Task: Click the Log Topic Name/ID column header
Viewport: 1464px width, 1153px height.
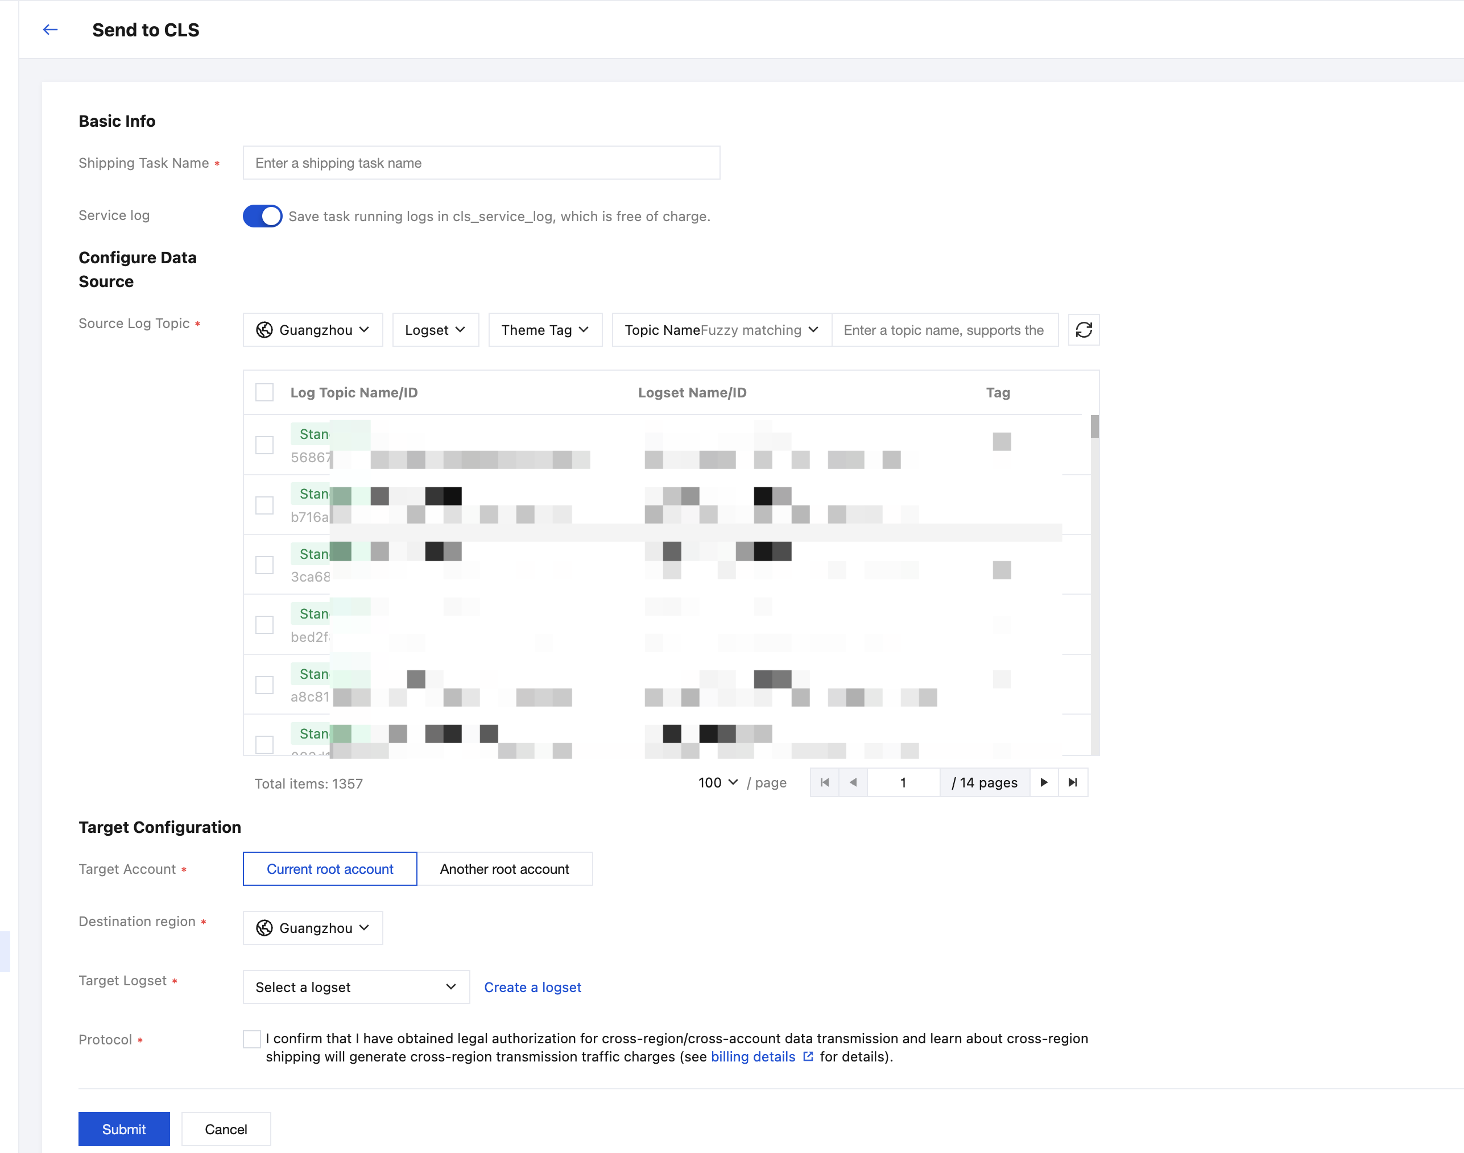Action: 354,393
